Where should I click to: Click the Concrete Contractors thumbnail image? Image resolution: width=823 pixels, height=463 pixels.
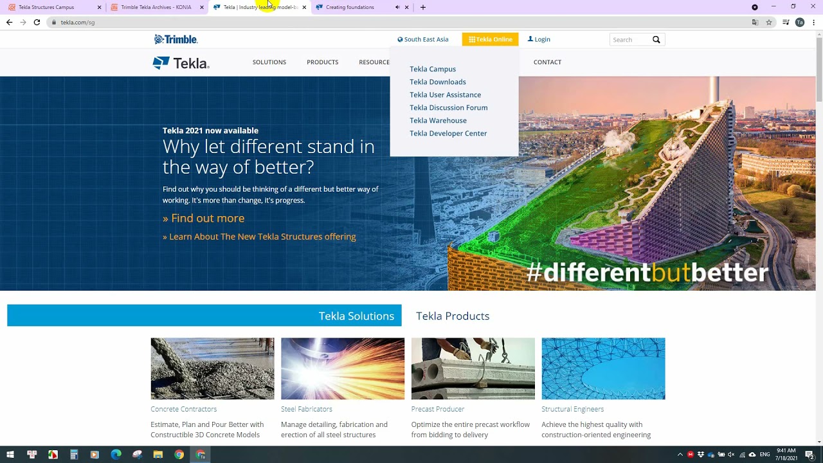coord(212,368)
